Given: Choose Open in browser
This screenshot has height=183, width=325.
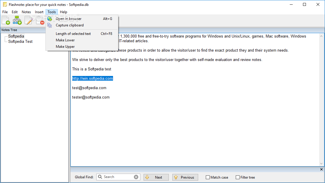Looking at the screenshot, I should click(82, 19).
